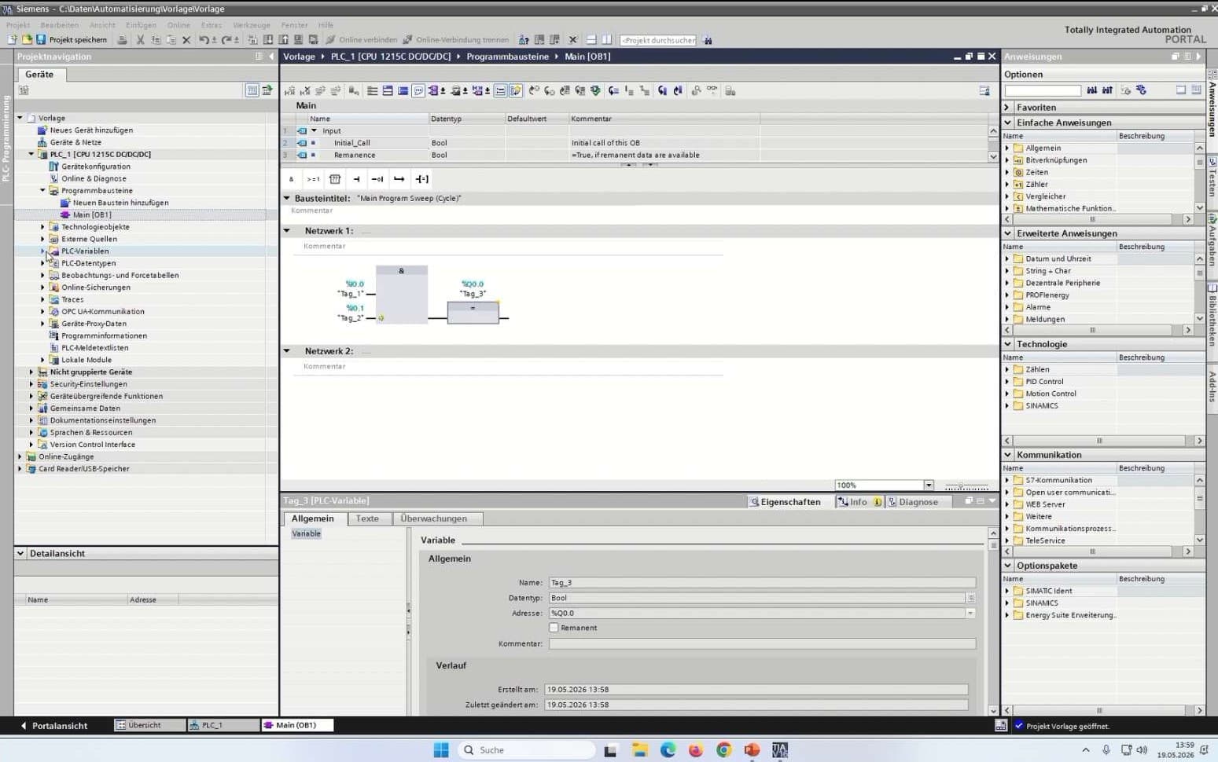Expand the PLC-Variablen tree node

coord(42,251)
